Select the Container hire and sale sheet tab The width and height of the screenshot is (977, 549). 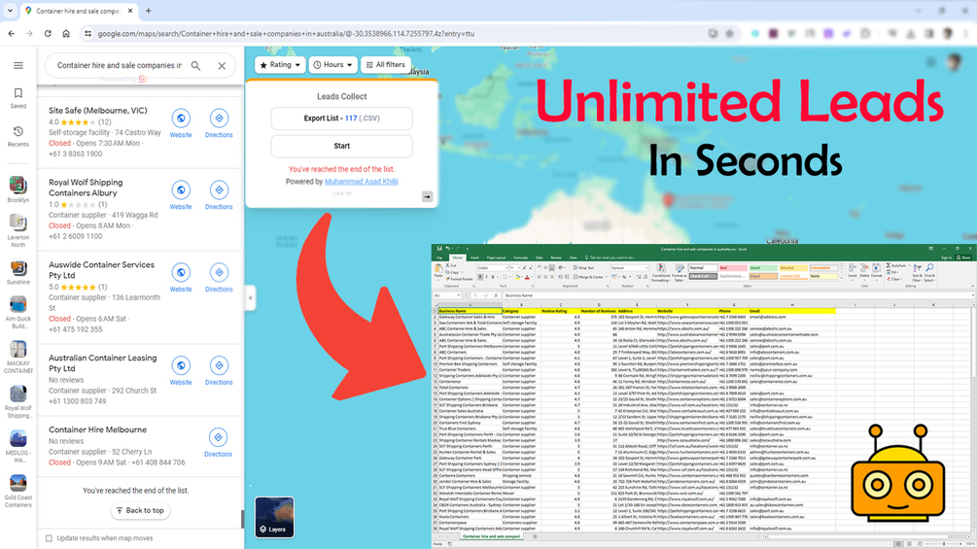coord(492,536)
